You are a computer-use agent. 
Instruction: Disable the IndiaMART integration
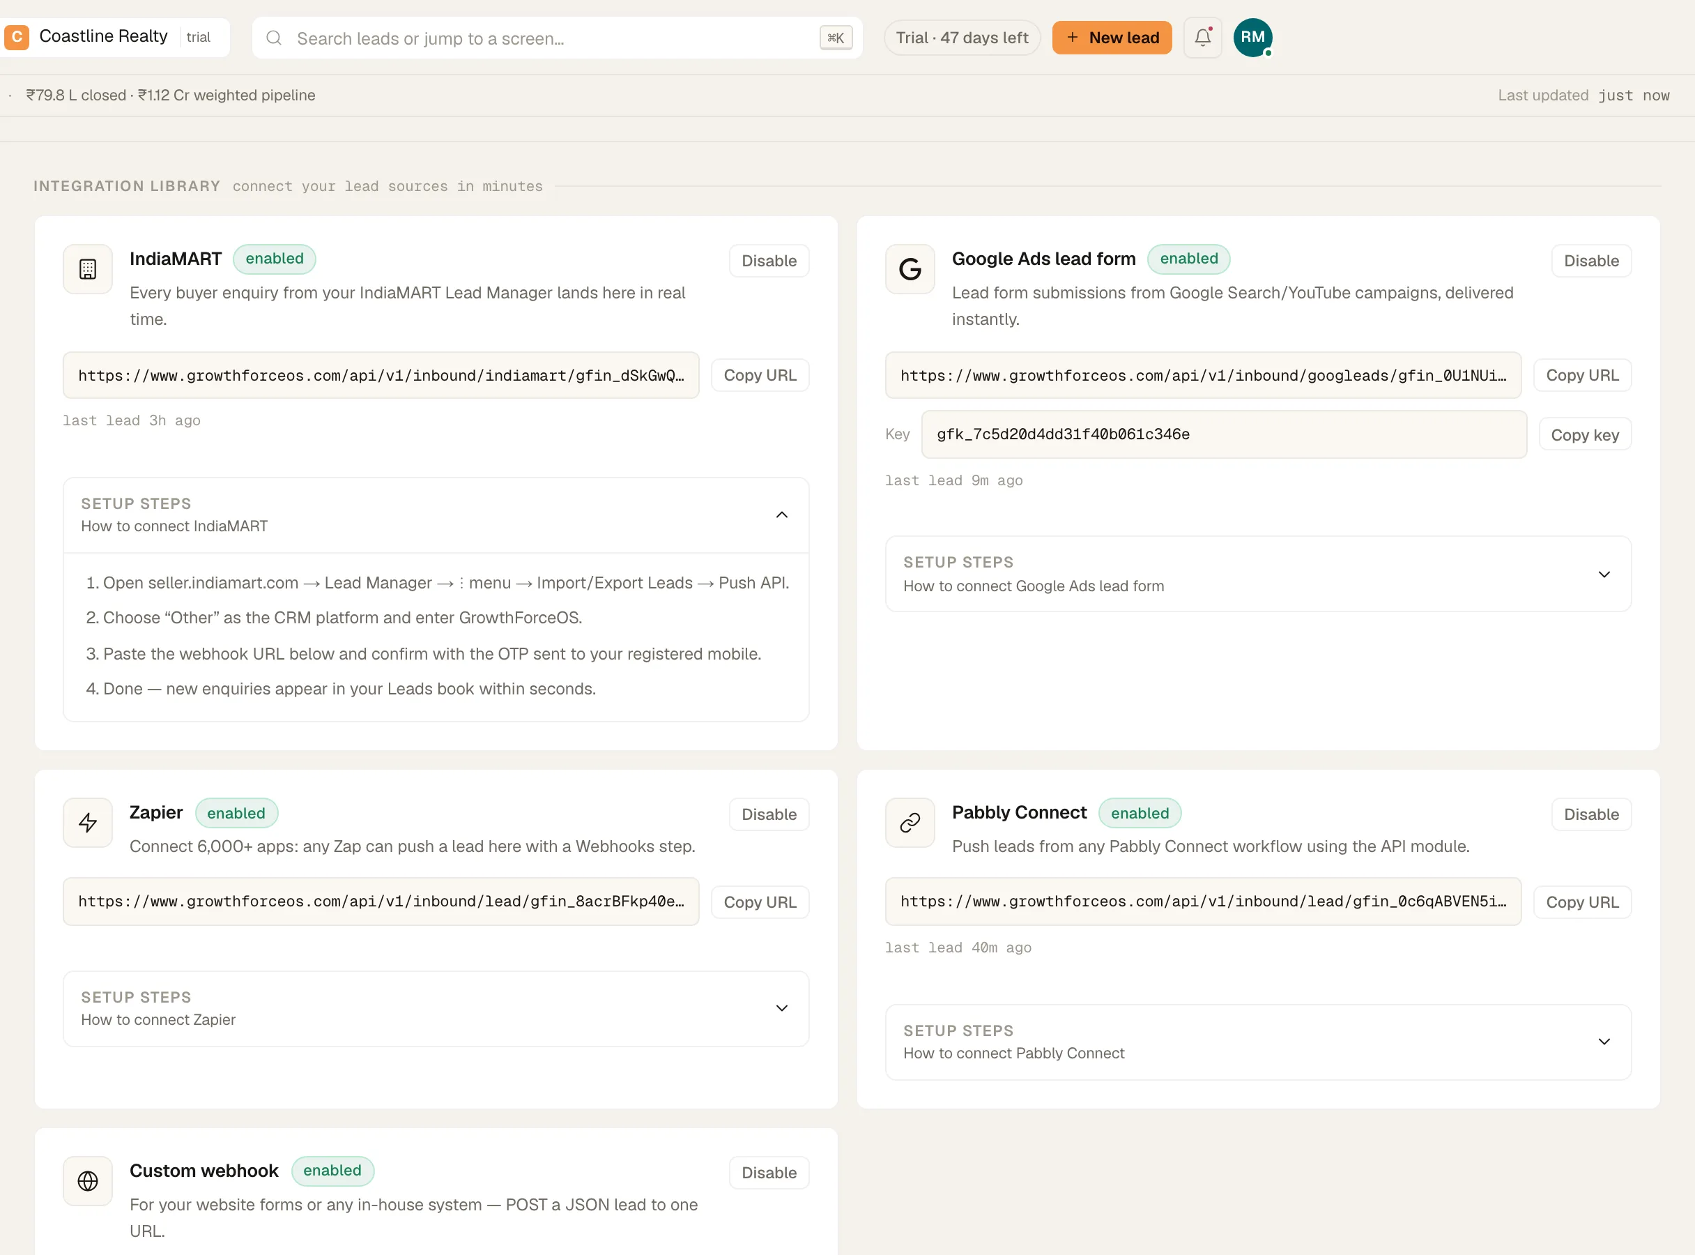[769, 261]
